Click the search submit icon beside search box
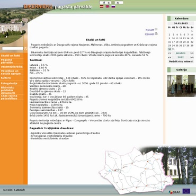The image size is (196, 196). [26, 48]
